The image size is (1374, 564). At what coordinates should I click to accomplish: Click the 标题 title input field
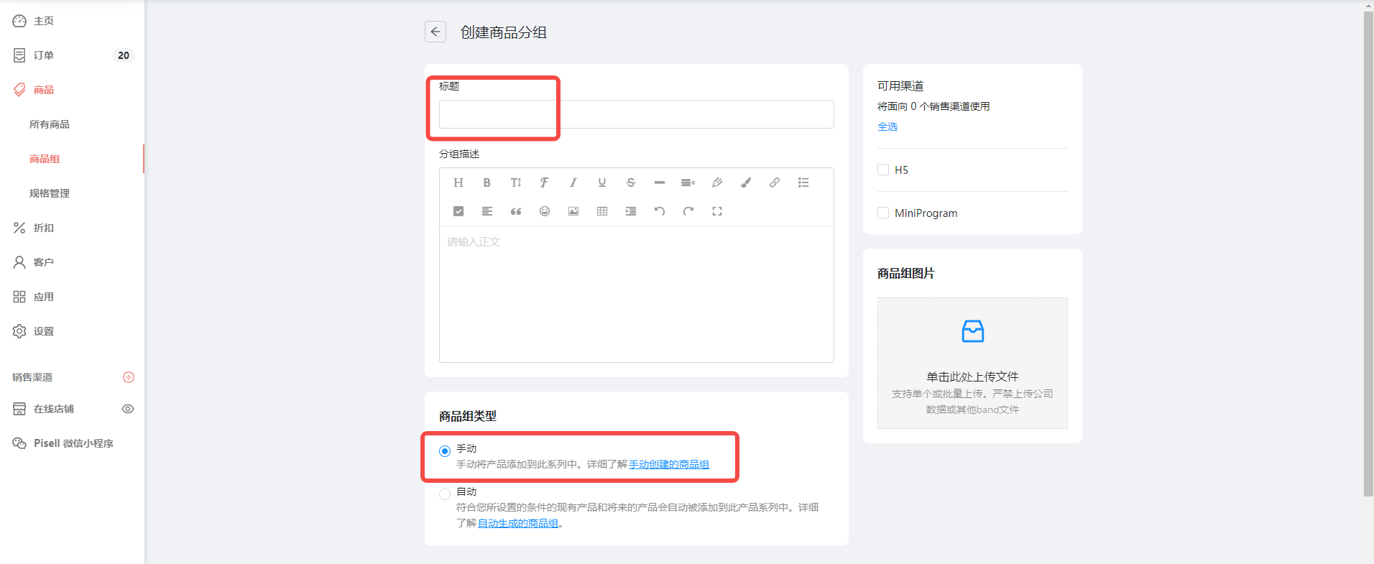(636, 114)
